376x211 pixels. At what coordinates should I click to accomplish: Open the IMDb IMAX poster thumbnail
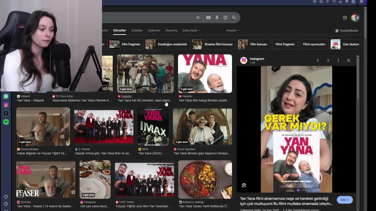[153, 127]
